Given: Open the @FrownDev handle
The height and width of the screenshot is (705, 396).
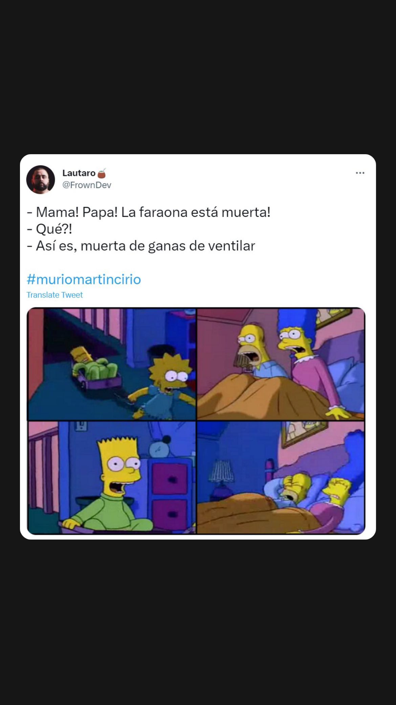Looking at the screenshot, I should click(x=87, y=185).
